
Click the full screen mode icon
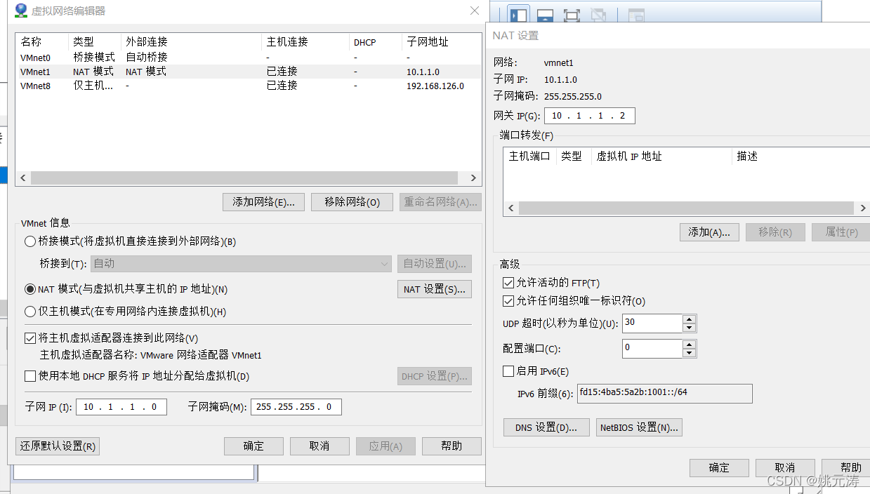572,15
